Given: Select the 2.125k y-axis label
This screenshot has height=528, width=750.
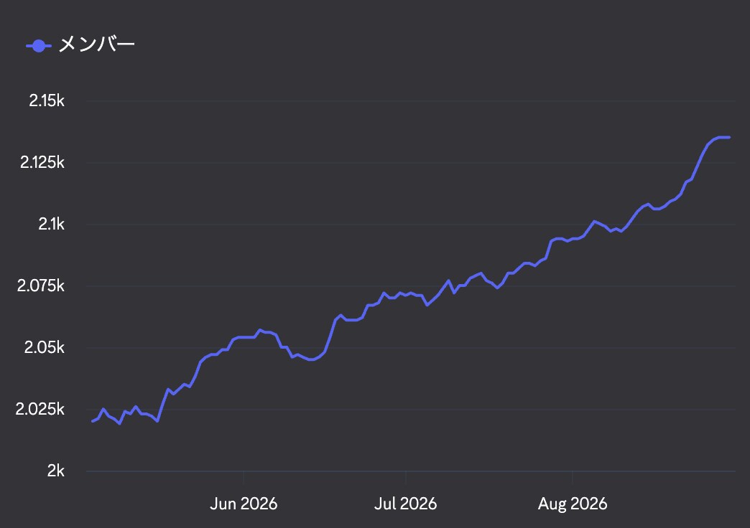Looking at the screenshot, I should click(42, 162).
